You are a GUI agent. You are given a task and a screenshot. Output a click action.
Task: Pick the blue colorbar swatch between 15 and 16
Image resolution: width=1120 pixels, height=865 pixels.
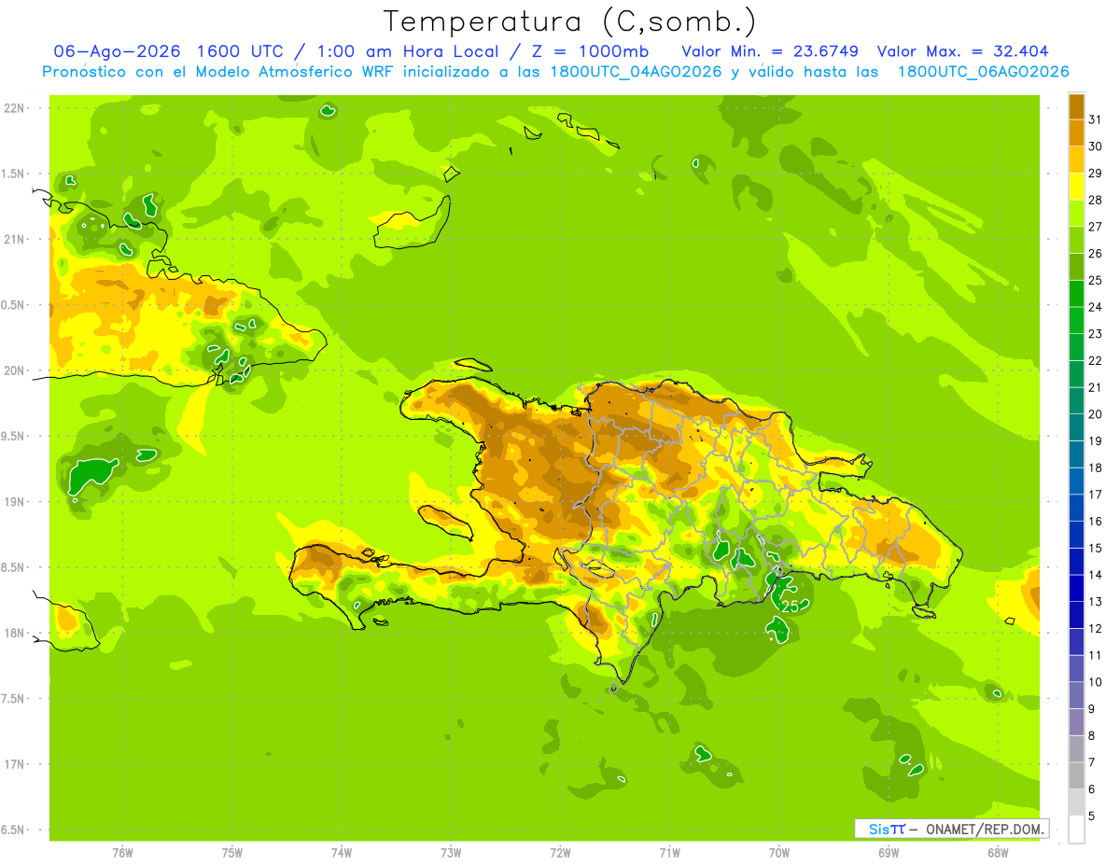coord(1076,535)
